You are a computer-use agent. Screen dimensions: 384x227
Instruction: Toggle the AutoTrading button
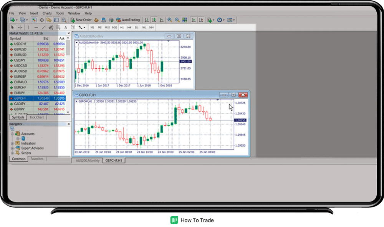coord(128,20)
